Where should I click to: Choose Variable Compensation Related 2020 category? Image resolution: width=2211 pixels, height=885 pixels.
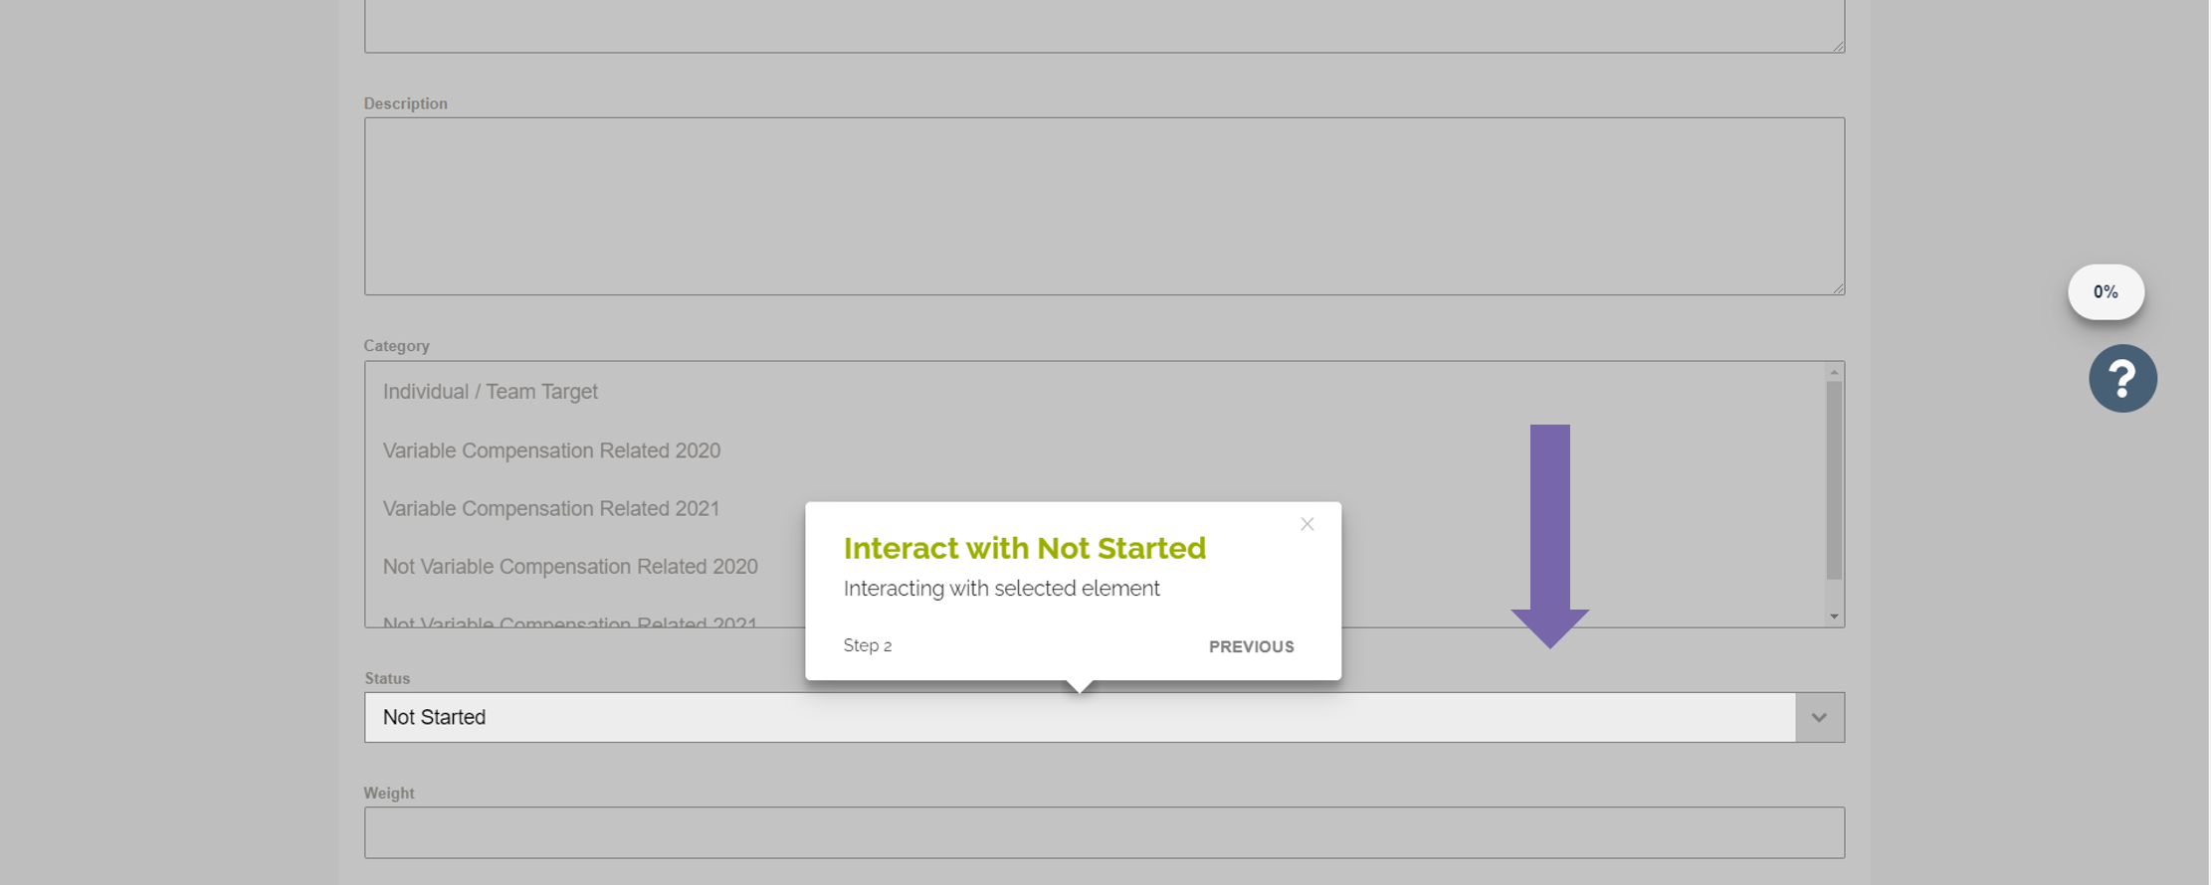[x=551, y=450]
